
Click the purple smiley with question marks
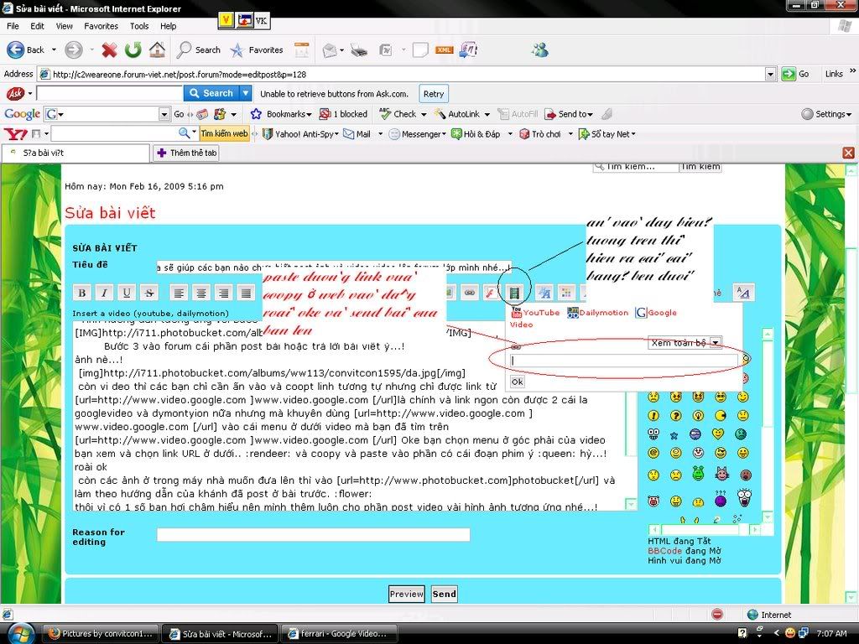tap(721, 498)
